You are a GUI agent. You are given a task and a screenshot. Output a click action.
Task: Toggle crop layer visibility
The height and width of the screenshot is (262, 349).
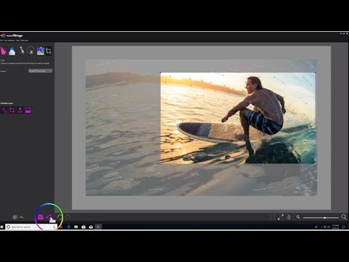(12, 111)
